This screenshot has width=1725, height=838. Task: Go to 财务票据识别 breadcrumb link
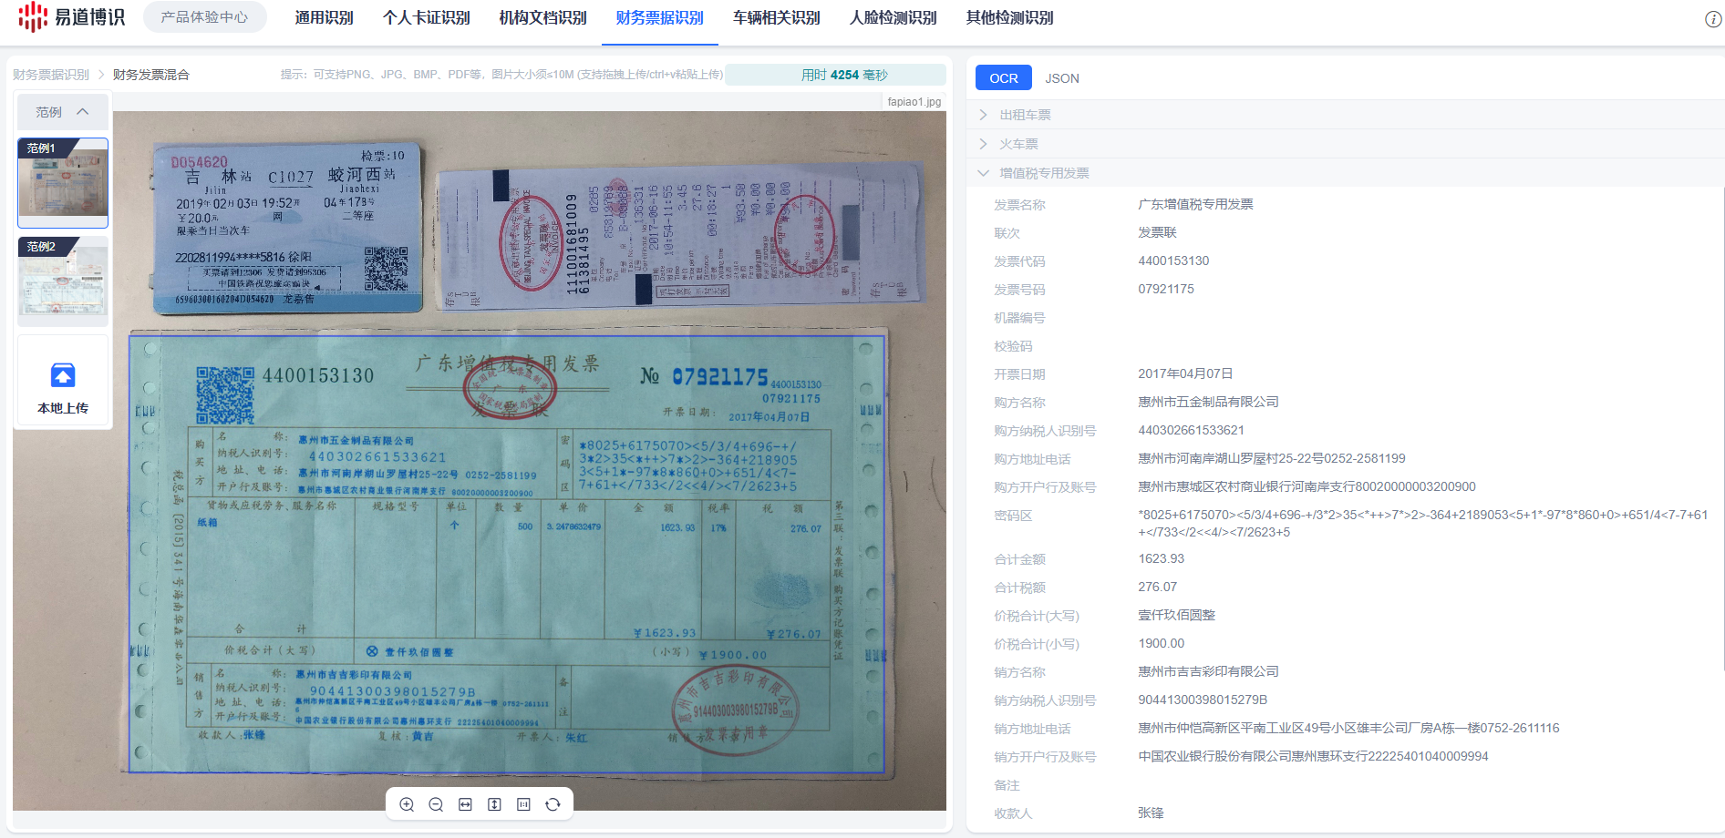point(51,75)
